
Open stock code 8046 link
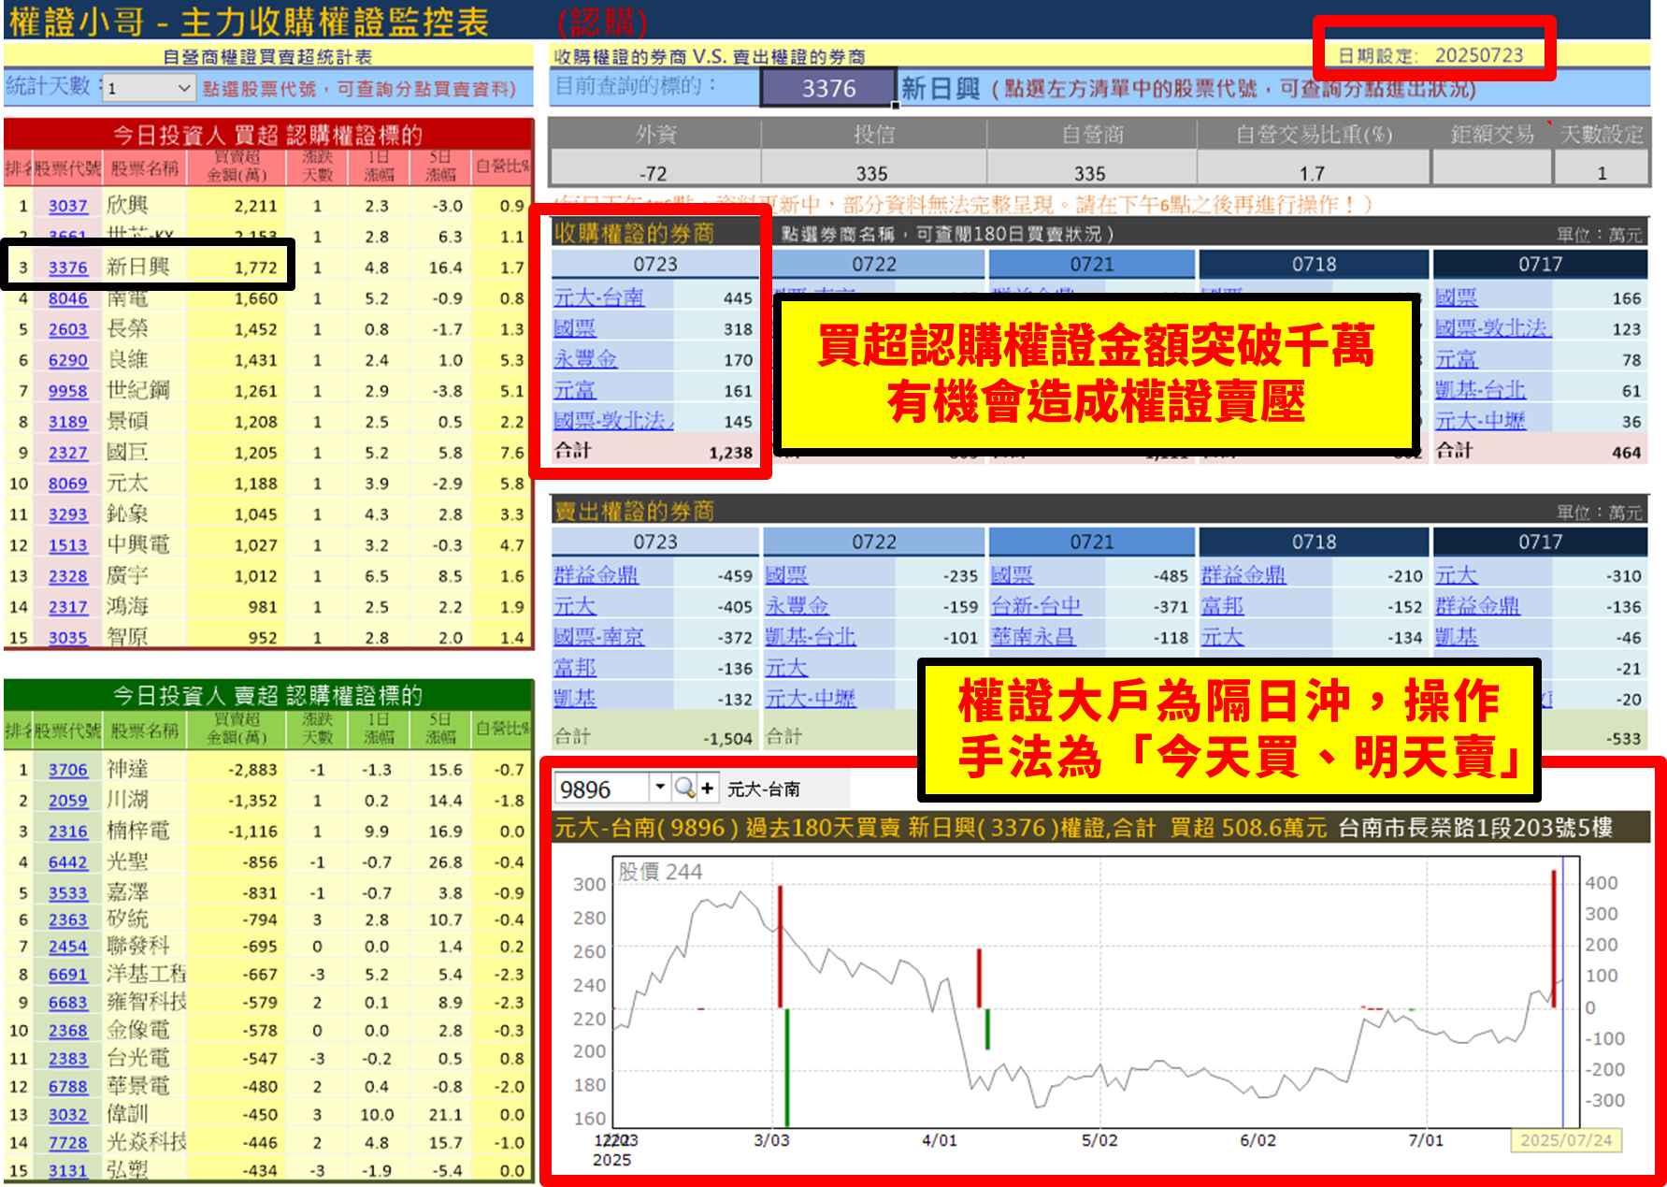tap(68, 298)
